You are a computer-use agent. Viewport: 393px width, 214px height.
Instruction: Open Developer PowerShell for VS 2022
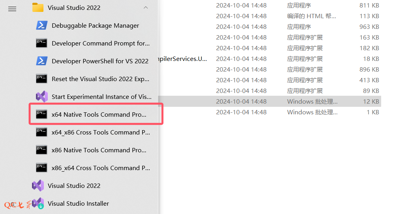pyautogui.click(x=100, y=61)
